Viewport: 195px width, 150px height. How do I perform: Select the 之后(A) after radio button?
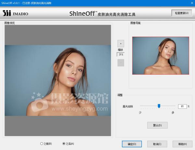pyautogui.click(x=64, y=144)
